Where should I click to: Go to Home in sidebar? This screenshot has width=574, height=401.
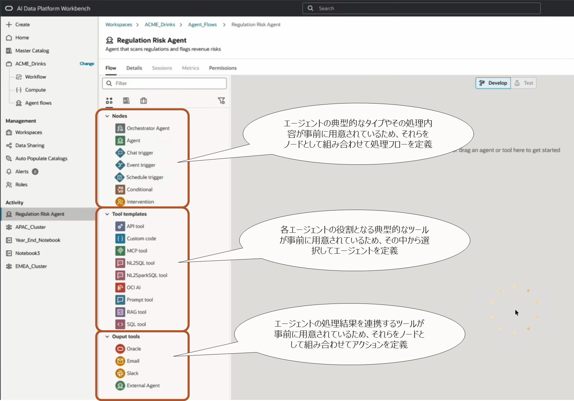click(x=17, y=38)
